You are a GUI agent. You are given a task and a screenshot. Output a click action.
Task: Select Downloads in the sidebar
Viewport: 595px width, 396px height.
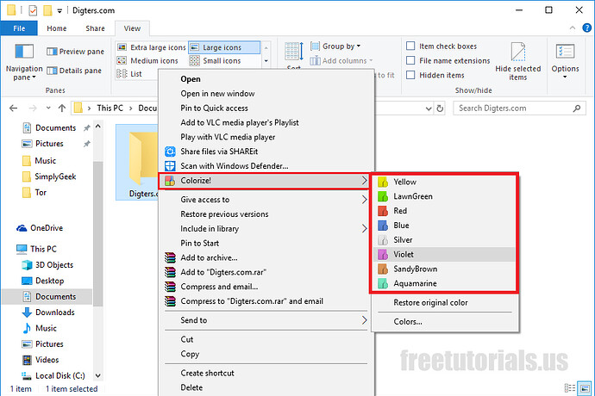(48, 312)
